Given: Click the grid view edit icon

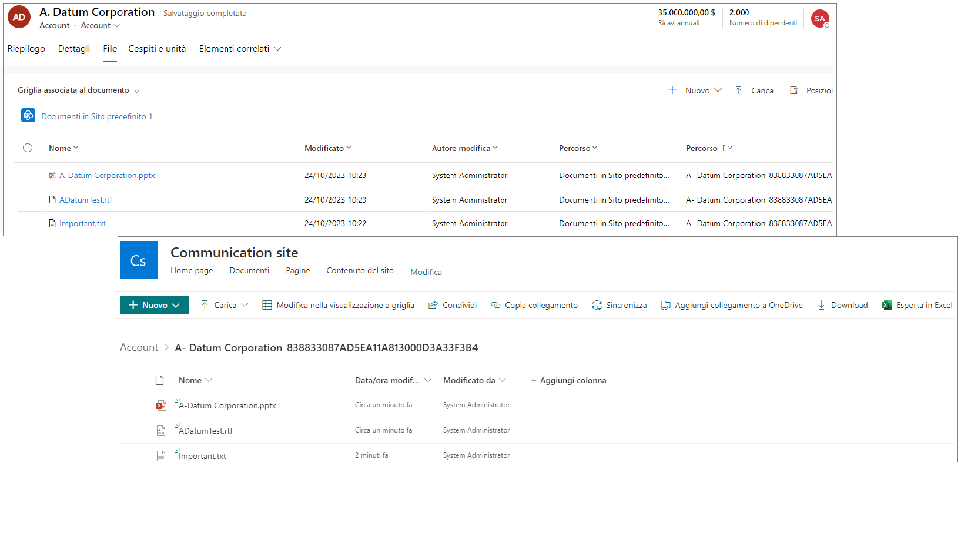Looking at the screenshot, I should 267,305.
